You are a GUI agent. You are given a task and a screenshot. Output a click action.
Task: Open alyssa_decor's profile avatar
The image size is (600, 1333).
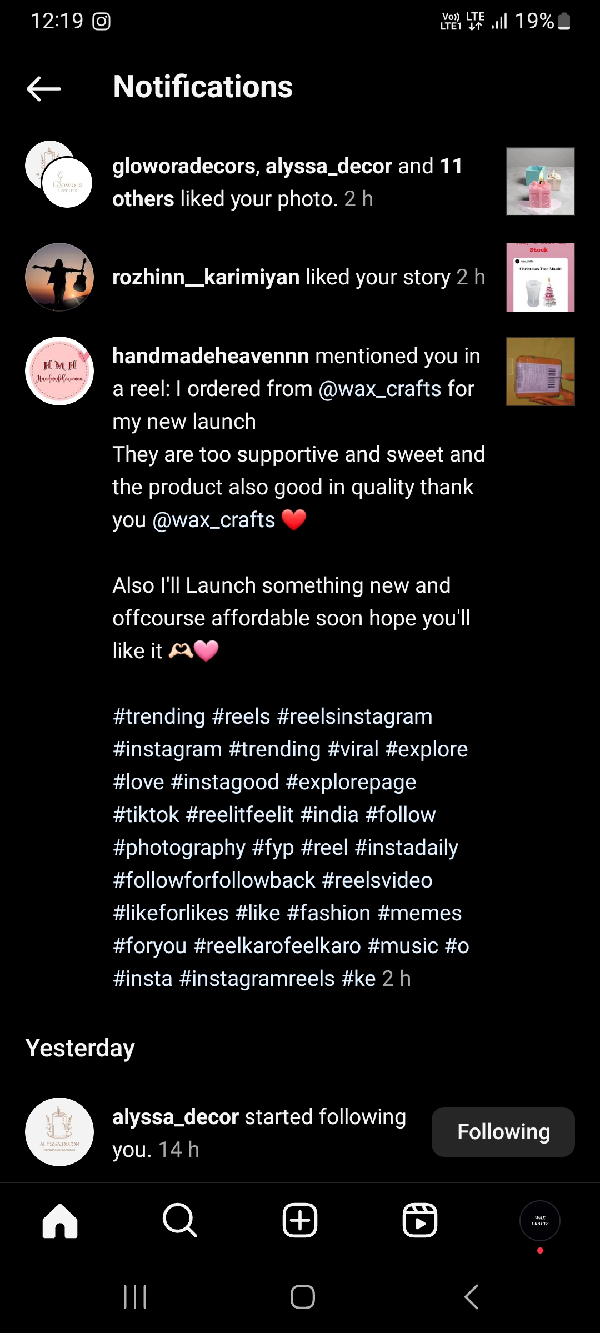pyautogui.click(x=59, y=1132)
